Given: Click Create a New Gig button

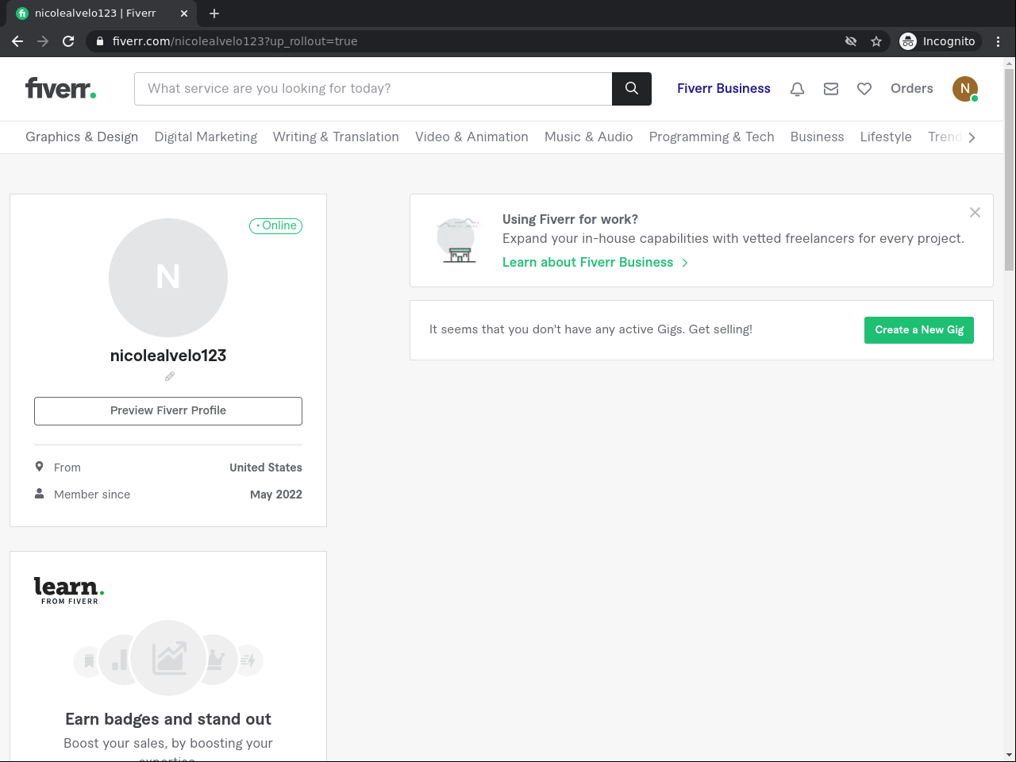Looking at the screenshot, I should point(919,330).
